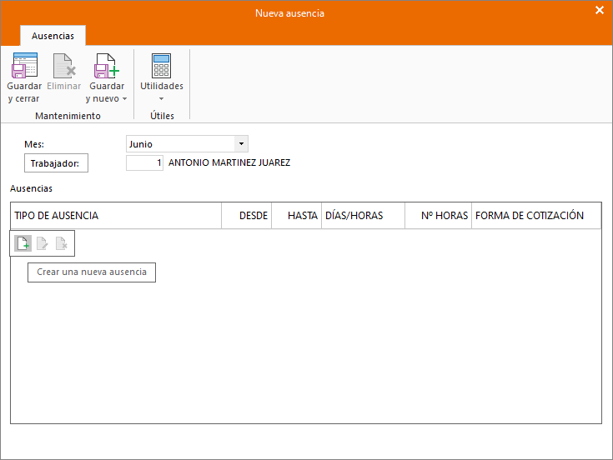The width and height of the screenshot is (613, 460).
Task: Expand the Utilidades dropdown arrow
Action: pyautogui.click(x=162, y=99)
